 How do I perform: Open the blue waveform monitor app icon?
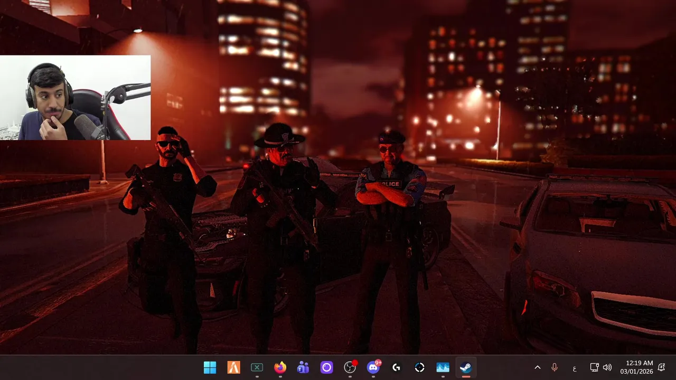(x=443, y=367)
